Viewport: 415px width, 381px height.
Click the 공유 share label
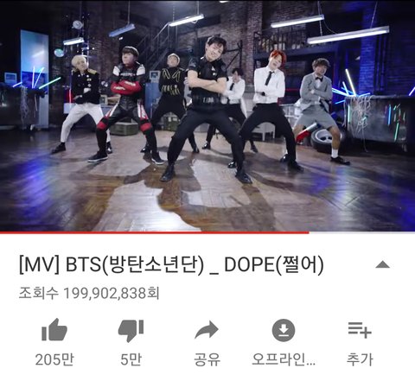[x=207, y=359]
